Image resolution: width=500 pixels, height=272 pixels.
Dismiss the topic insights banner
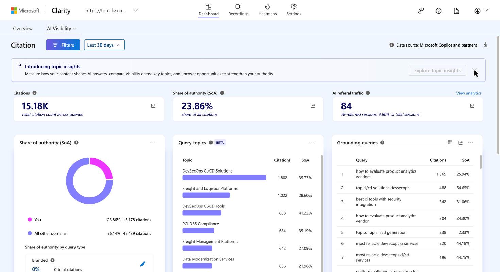(475, 70)
